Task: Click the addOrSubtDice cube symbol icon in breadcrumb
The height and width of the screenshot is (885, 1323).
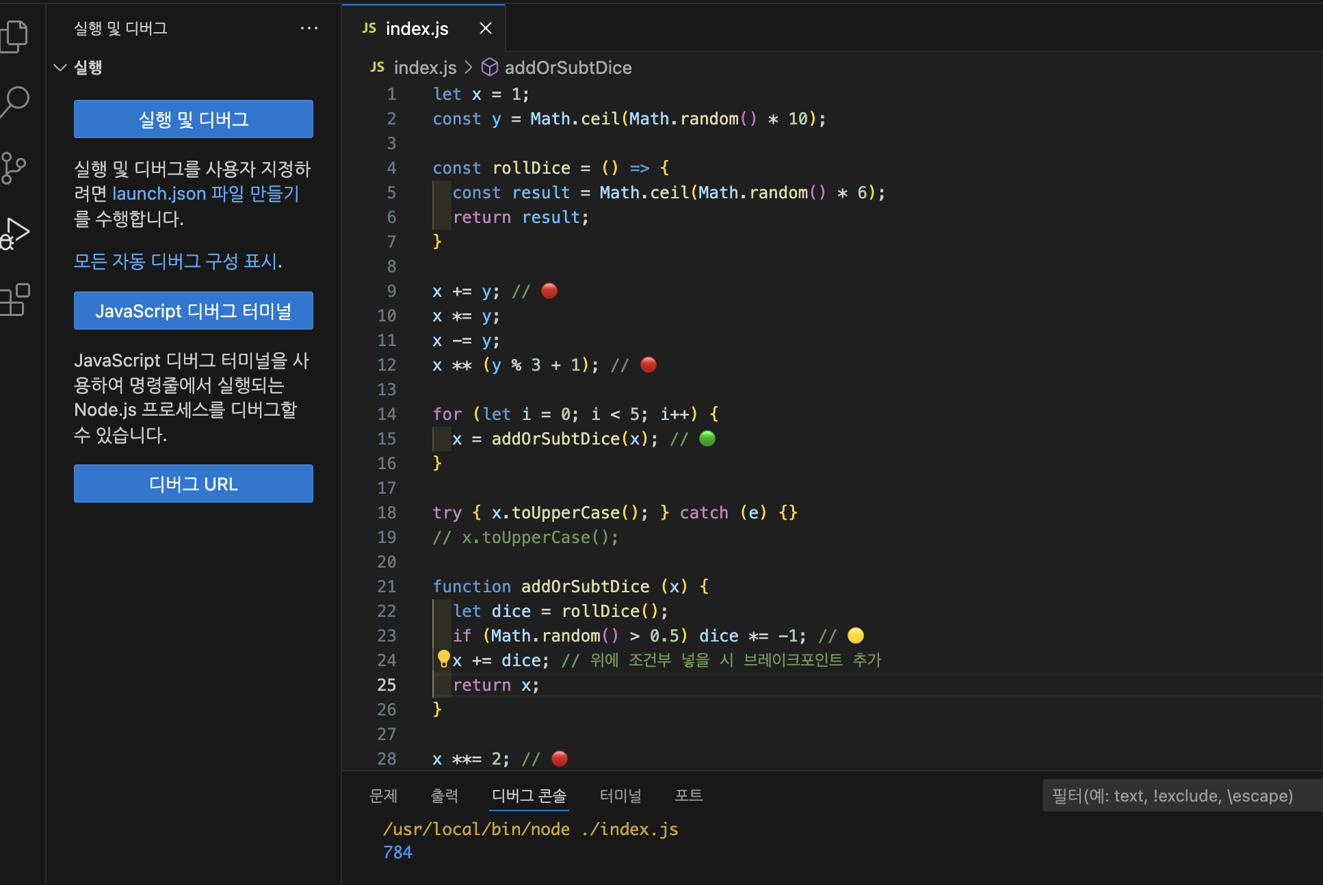Action: click(x=490, y=67)
